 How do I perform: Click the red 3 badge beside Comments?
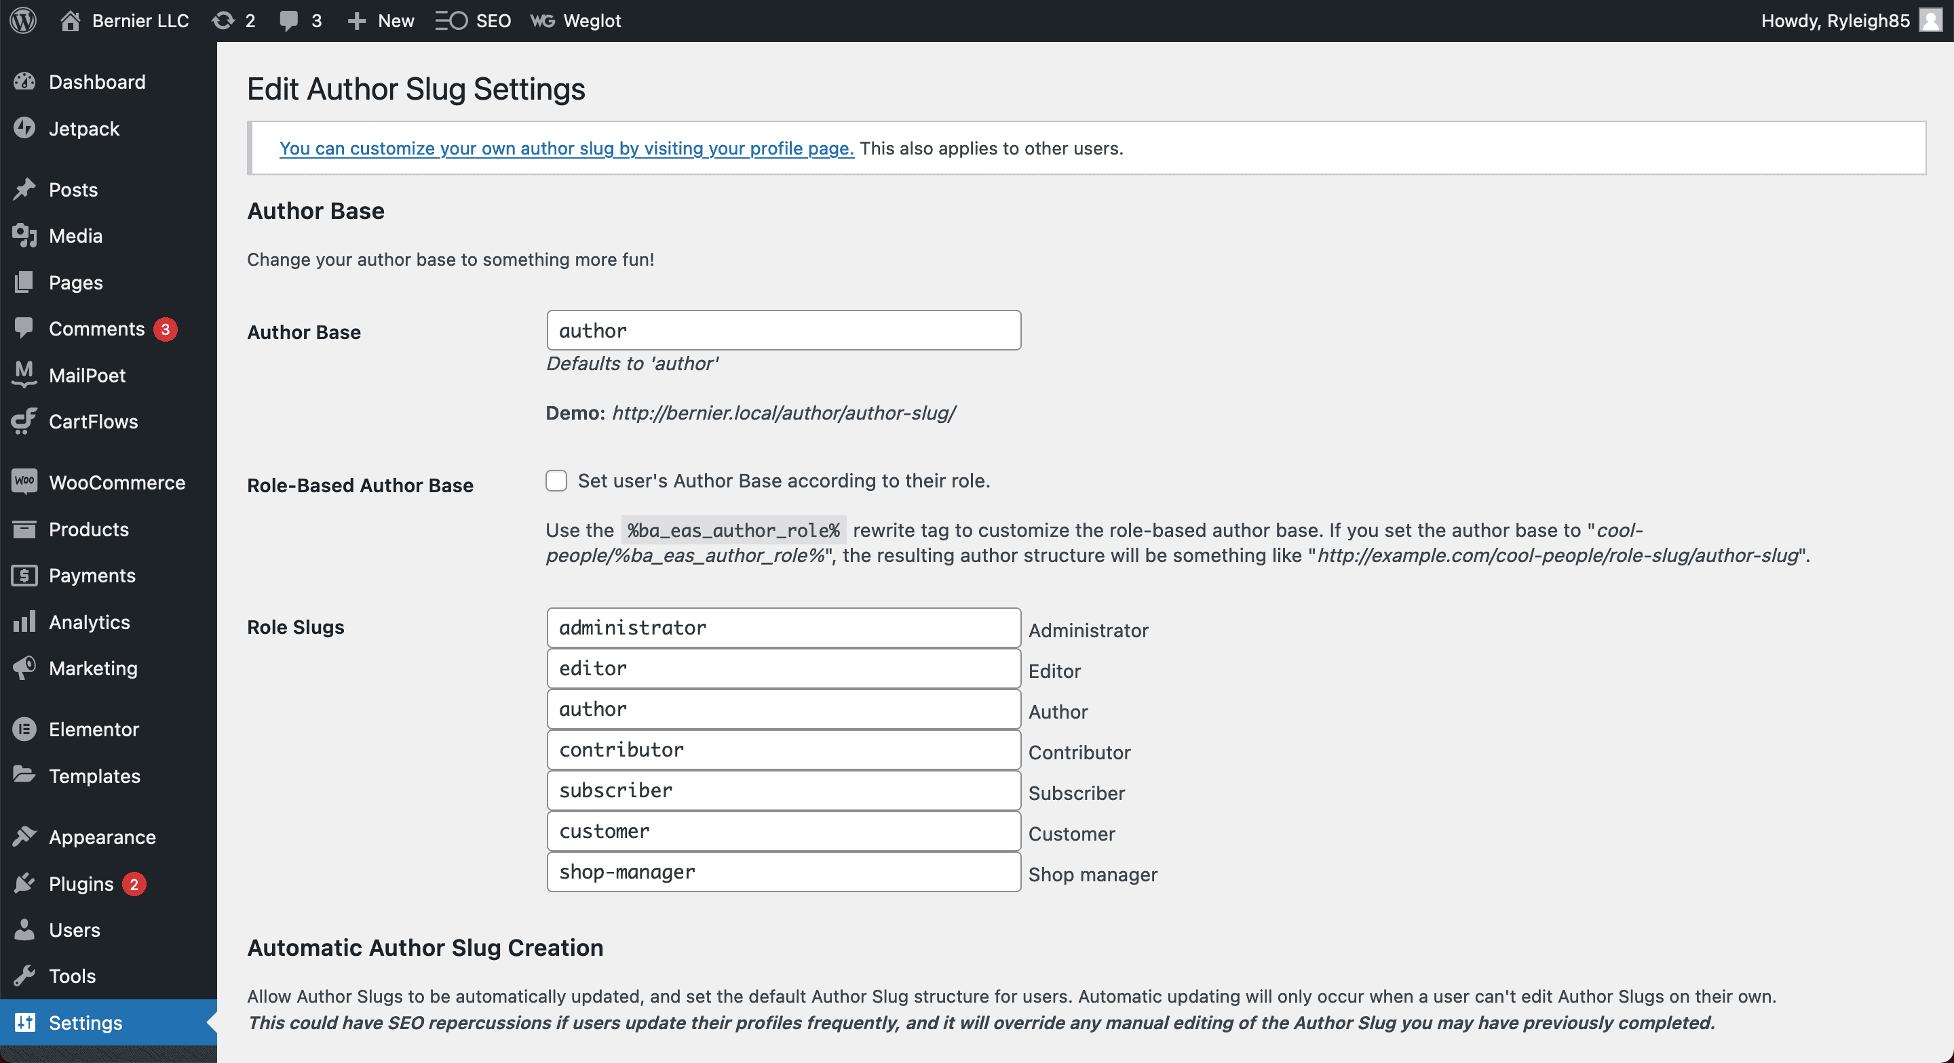(166, 329)
